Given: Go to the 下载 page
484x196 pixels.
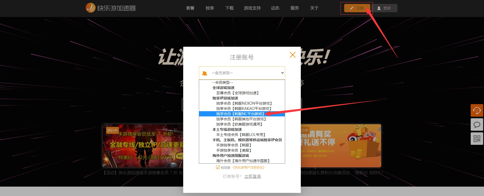Looking at the screenshot, I should tap(229, 8).
